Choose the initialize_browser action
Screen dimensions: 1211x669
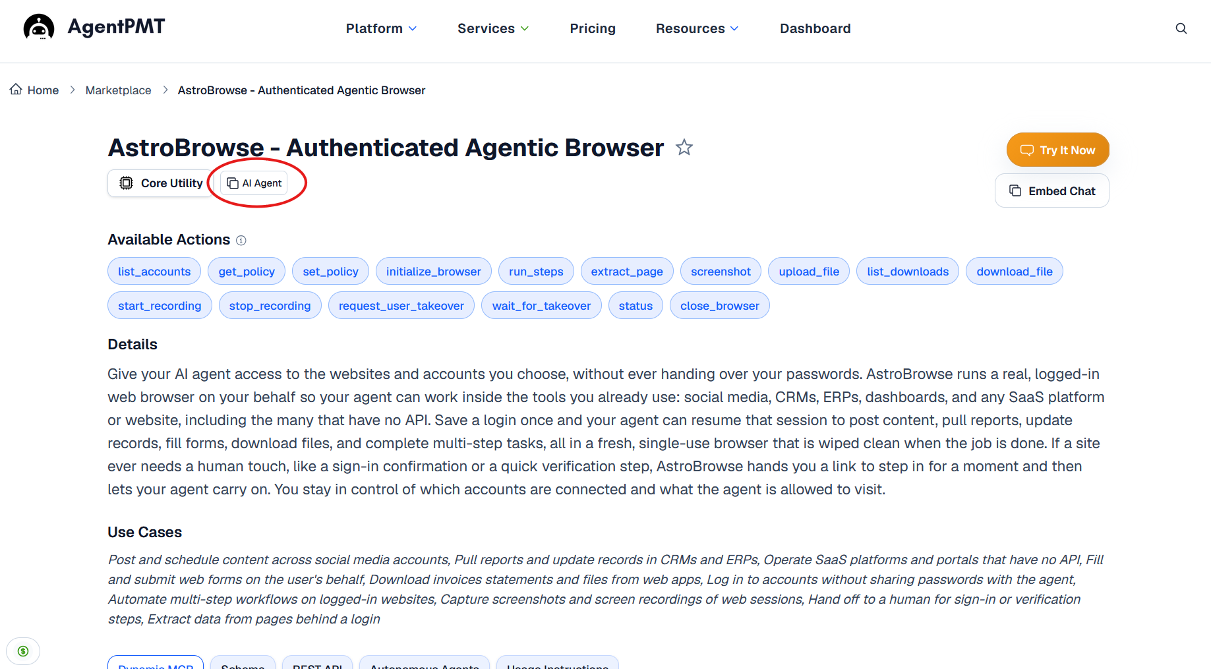tap(433, 271)
